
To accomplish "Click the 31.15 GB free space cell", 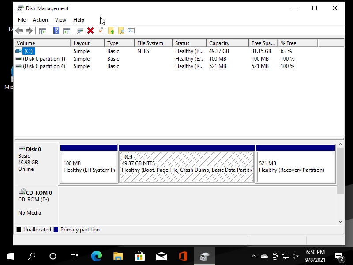I will pos(261,51).
